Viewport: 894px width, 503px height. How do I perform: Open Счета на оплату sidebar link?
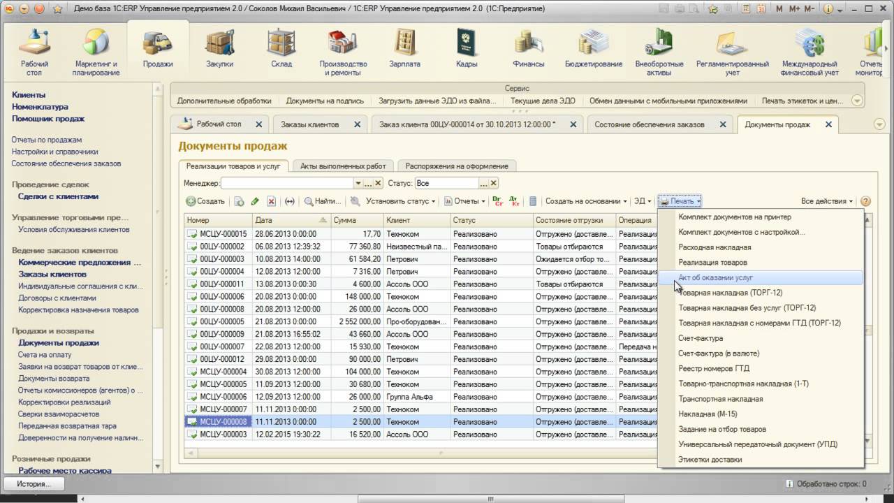point(45,355)
